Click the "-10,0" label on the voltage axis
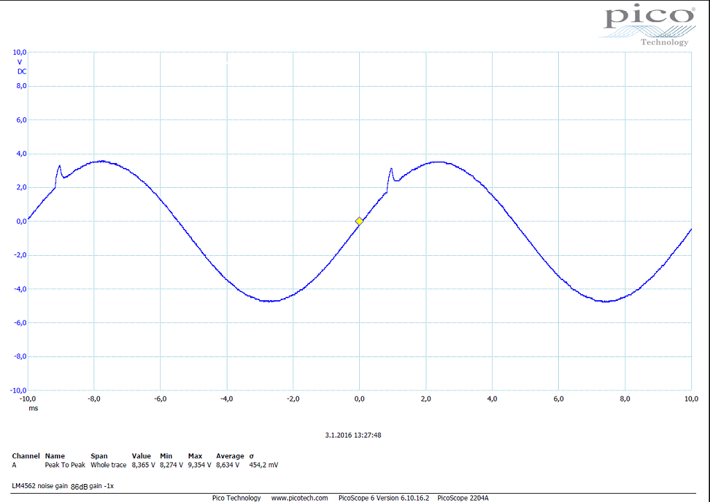The height and width of the screenshot is (502, 710). [19, 390]
